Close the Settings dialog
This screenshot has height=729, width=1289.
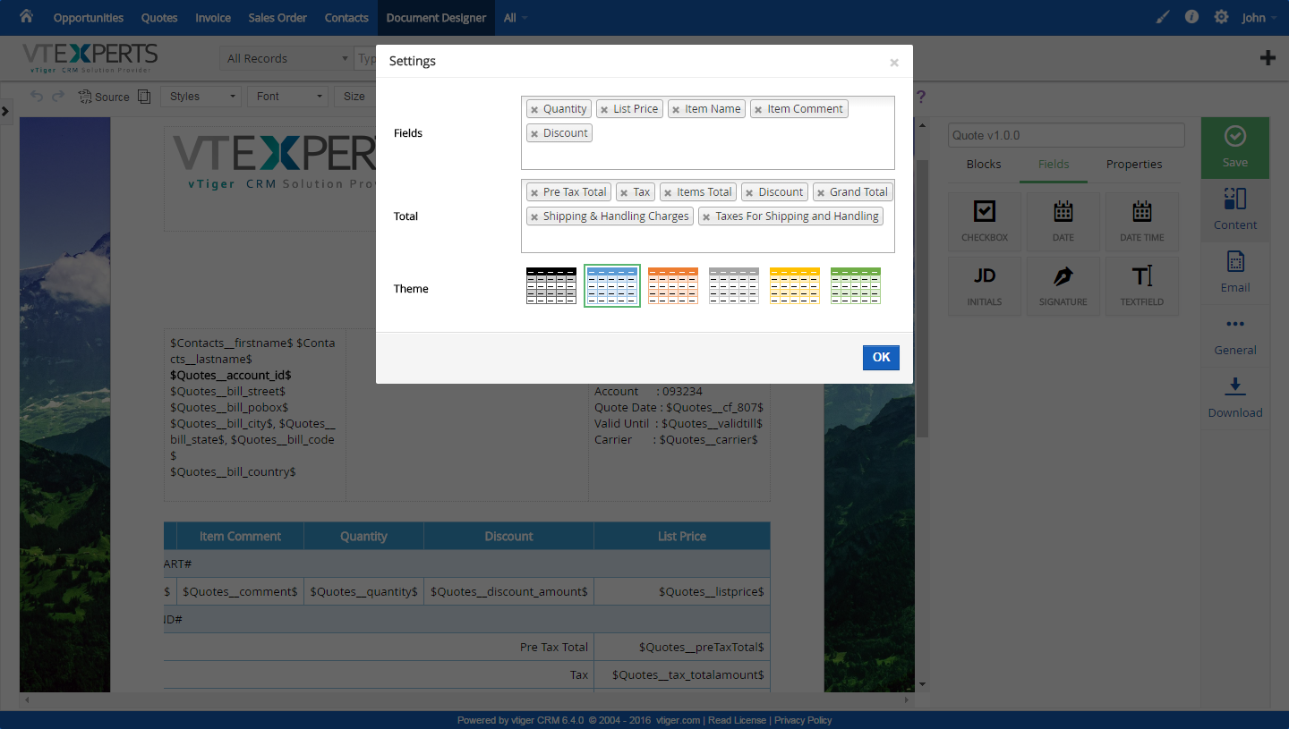[894, 63]
